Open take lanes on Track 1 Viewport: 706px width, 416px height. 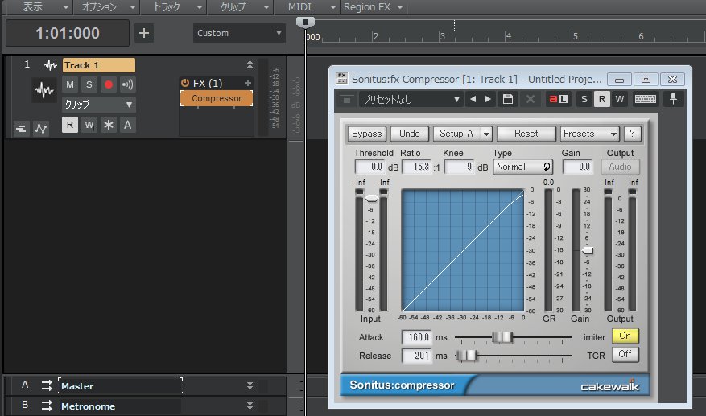point(21,129)
